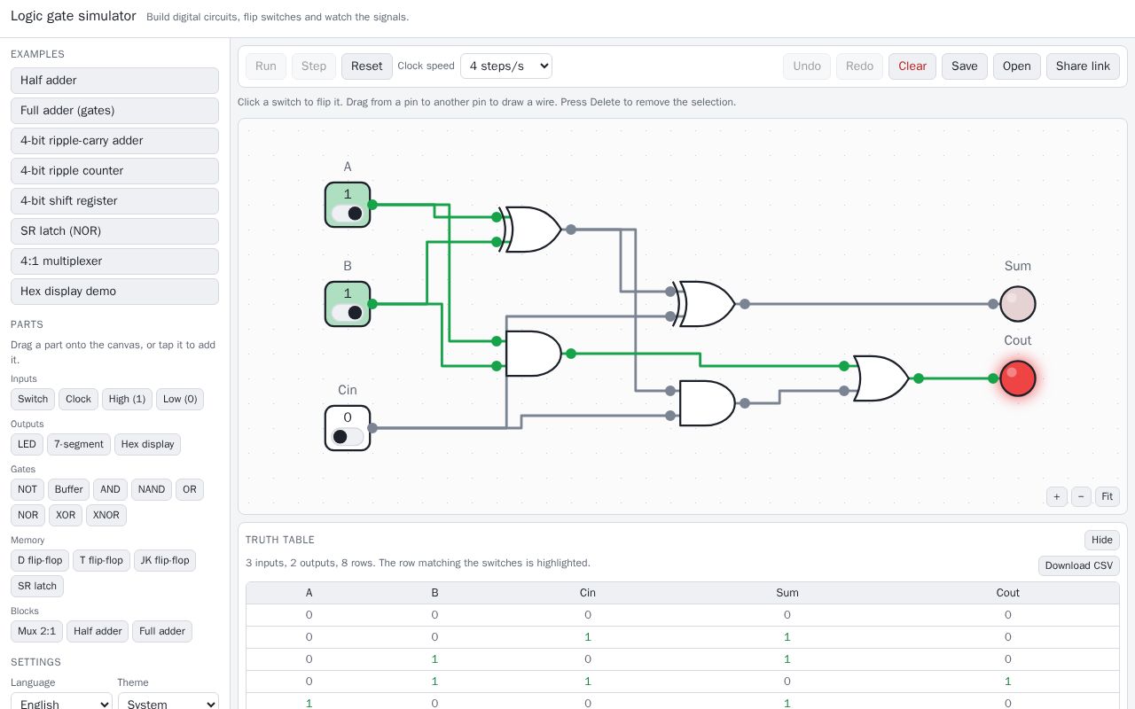
Task: Add a High (1) constant input
Action: click(127, 399)
